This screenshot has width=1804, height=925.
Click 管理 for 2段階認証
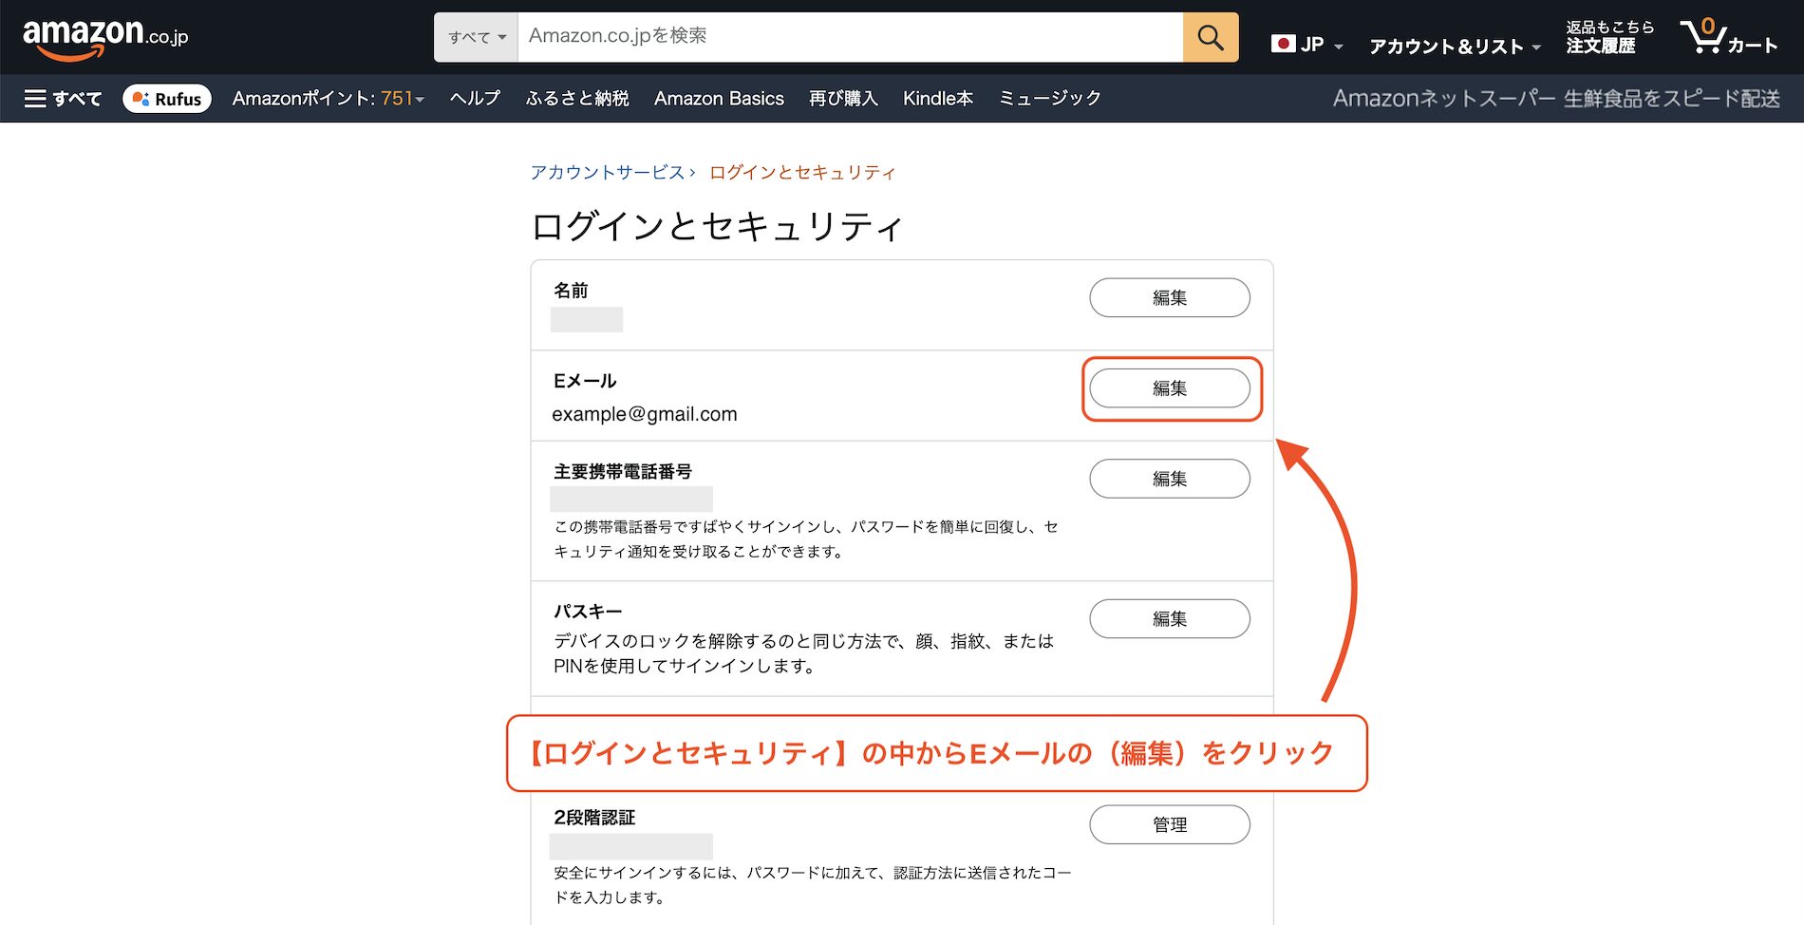coord(1169,824)
